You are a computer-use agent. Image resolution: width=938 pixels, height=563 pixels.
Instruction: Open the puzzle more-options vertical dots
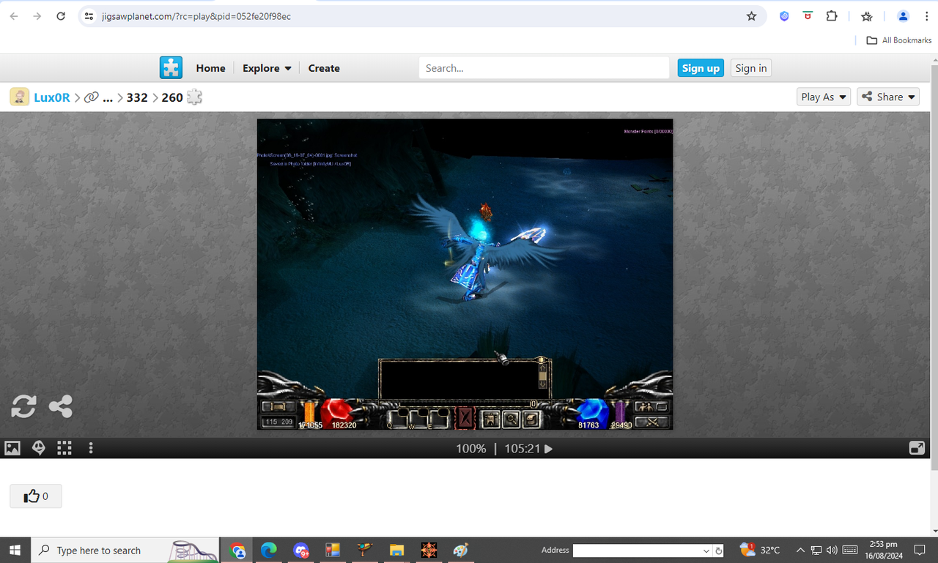(x=91, y=448)
